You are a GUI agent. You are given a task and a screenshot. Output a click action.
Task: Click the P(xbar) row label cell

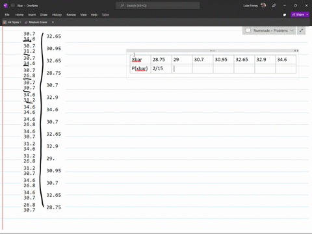click(140, 69)
